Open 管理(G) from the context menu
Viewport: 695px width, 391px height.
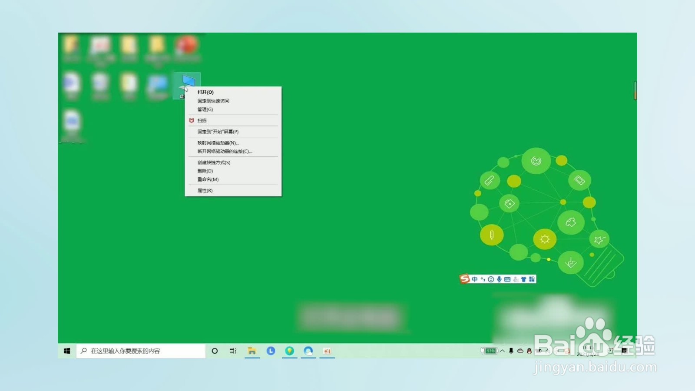click(233, 109)
